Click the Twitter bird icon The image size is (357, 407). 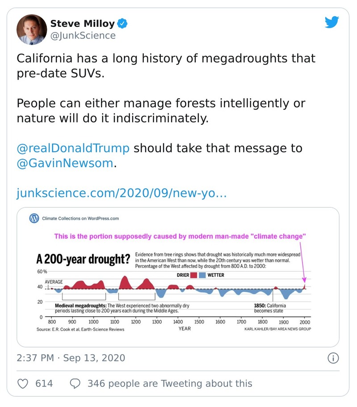coord(332,21)
